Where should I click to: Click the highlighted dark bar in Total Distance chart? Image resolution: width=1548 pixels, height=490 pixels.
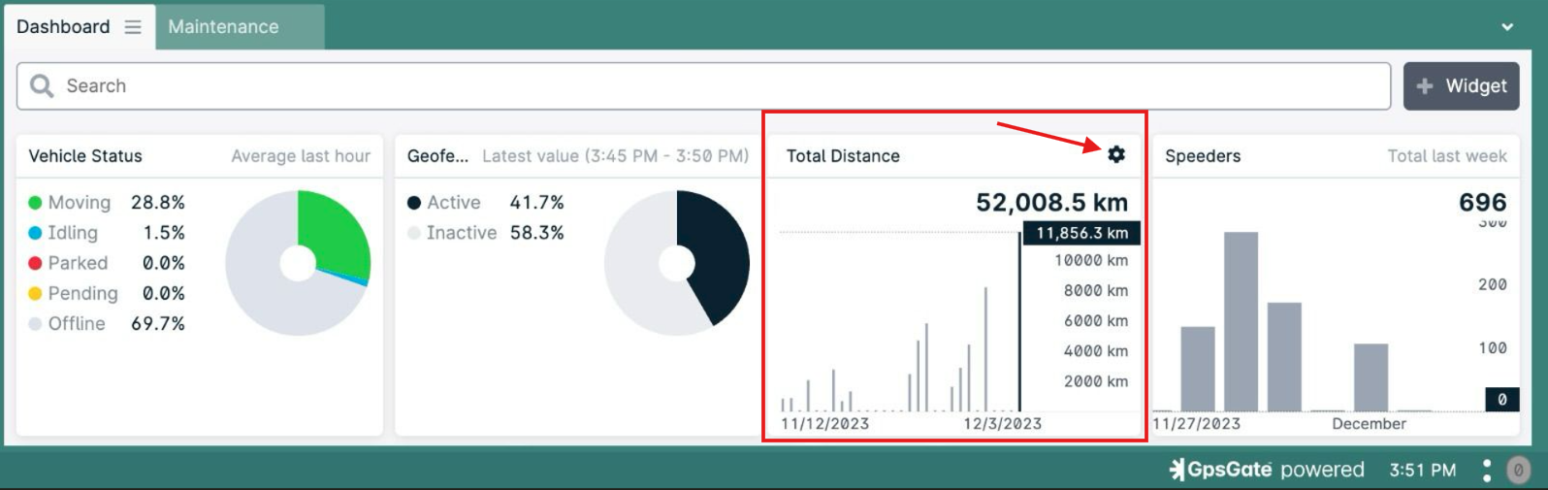[x=1019, y=321]
